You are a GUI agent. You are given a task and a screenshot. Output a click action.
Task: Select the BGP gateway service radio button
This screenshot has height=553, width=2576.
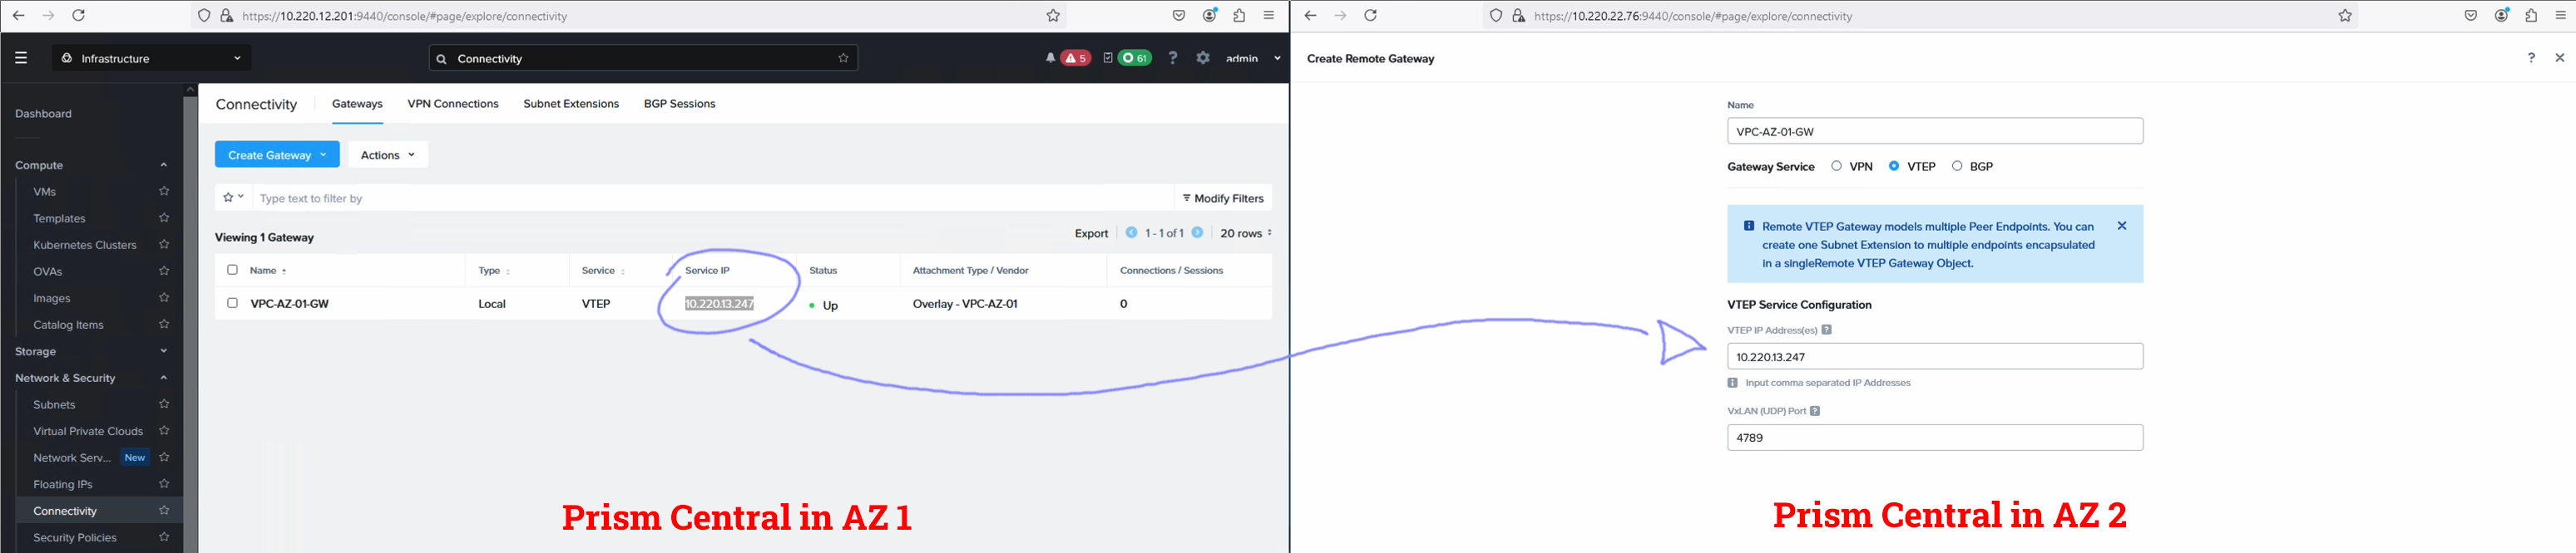[1957, 167]
